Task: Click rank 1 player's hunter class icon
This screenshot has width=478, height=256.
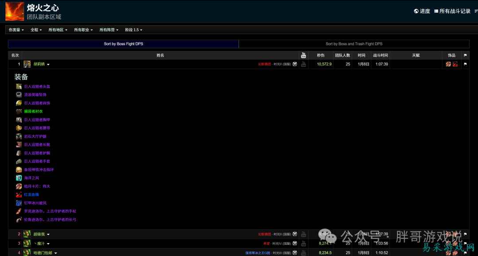Action: click(27, 64)
